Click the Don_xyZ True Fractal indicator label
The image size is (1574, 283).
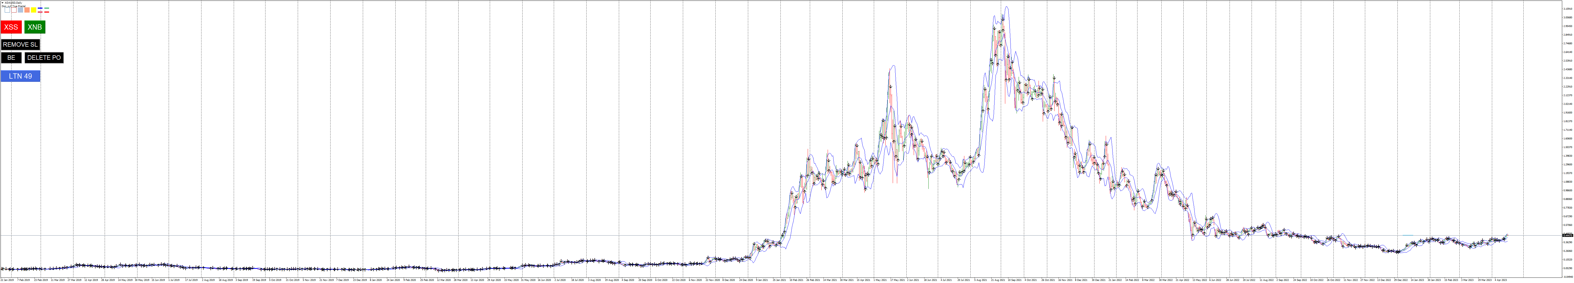pos(13,6)
